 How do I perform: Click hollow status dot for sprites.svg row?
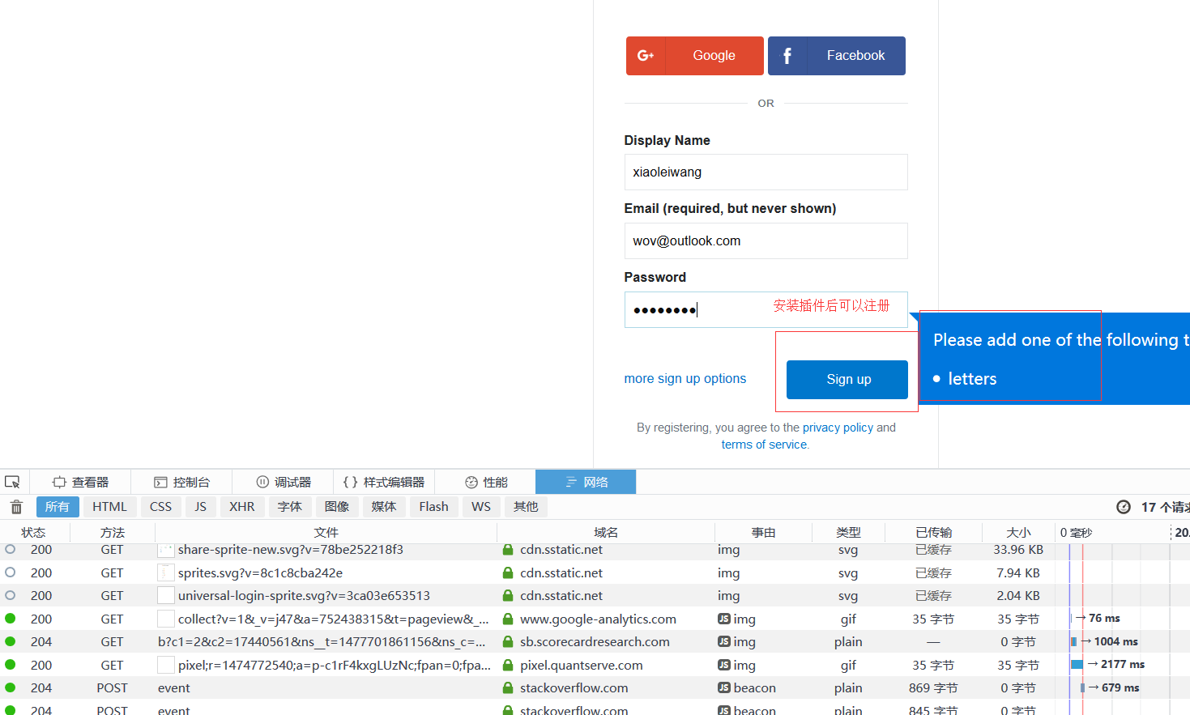click(11, 572)
